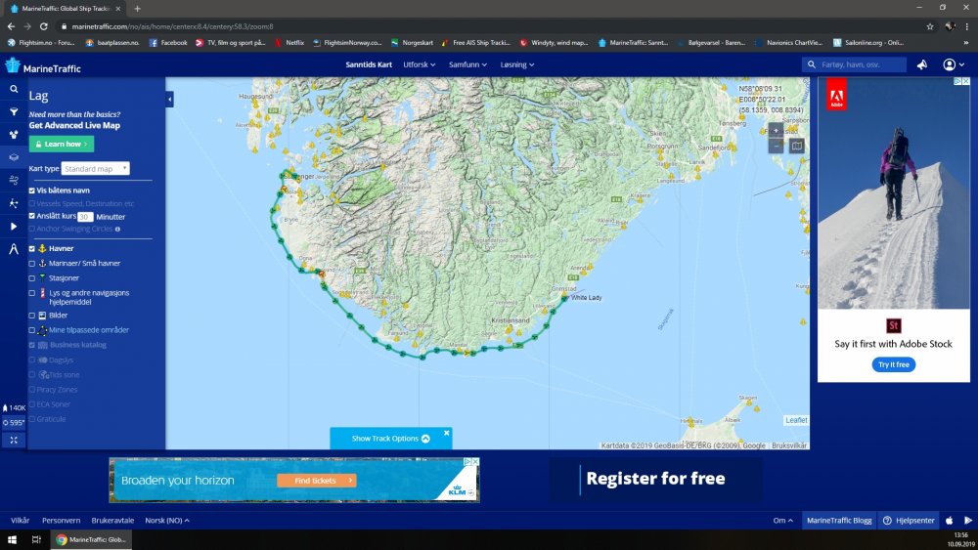The height and width of the screenshot is (550, 978).
Task: Click the Google Play store icon
Action: pos(967,520)
